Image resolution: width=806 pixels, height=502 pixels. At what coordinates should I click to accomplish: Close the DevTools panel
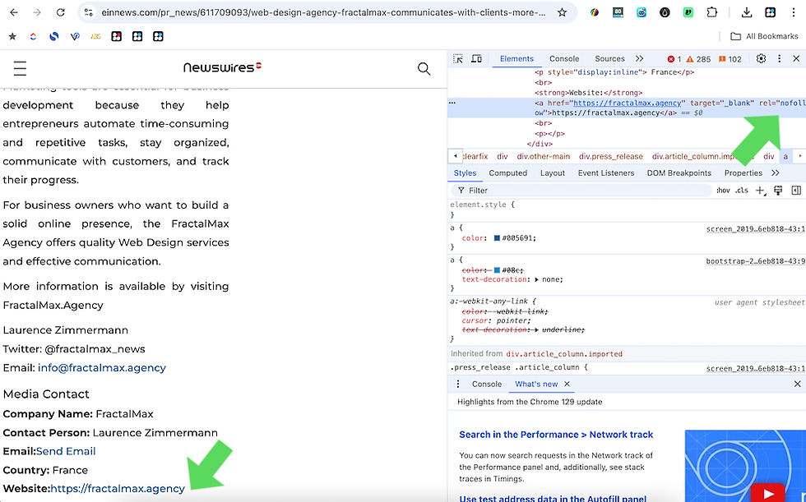796,58
